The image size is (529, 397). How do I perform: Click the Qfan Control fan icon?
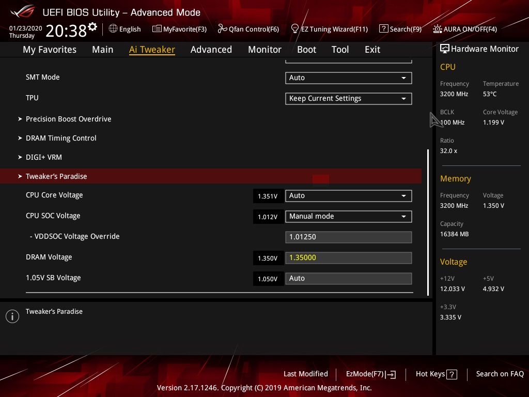coord(222,29)
